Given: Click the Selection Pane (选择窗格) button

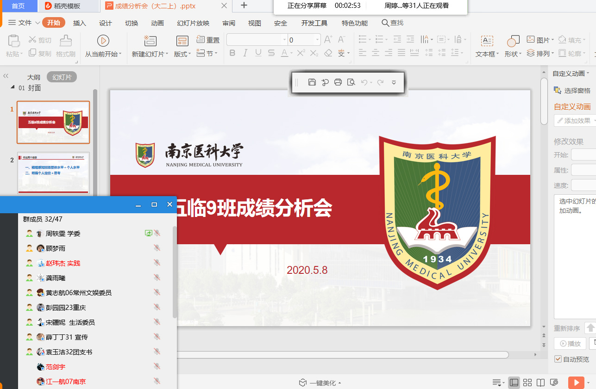Looking at the screenshot, I should click(572, 91).
